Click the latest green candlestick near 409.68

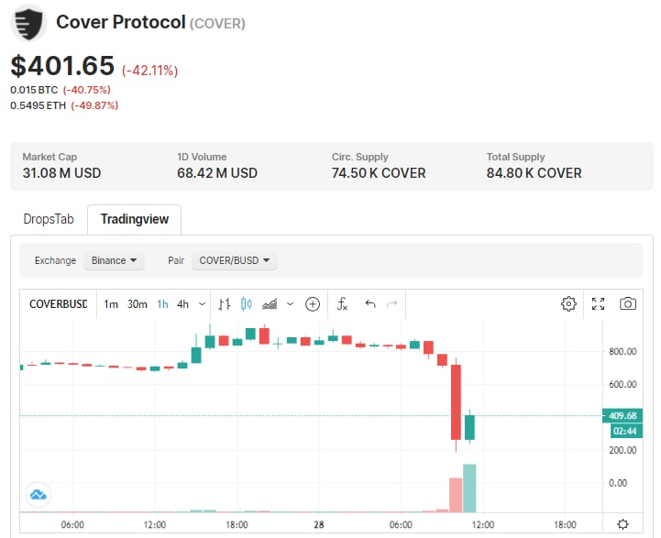(469, 428)
